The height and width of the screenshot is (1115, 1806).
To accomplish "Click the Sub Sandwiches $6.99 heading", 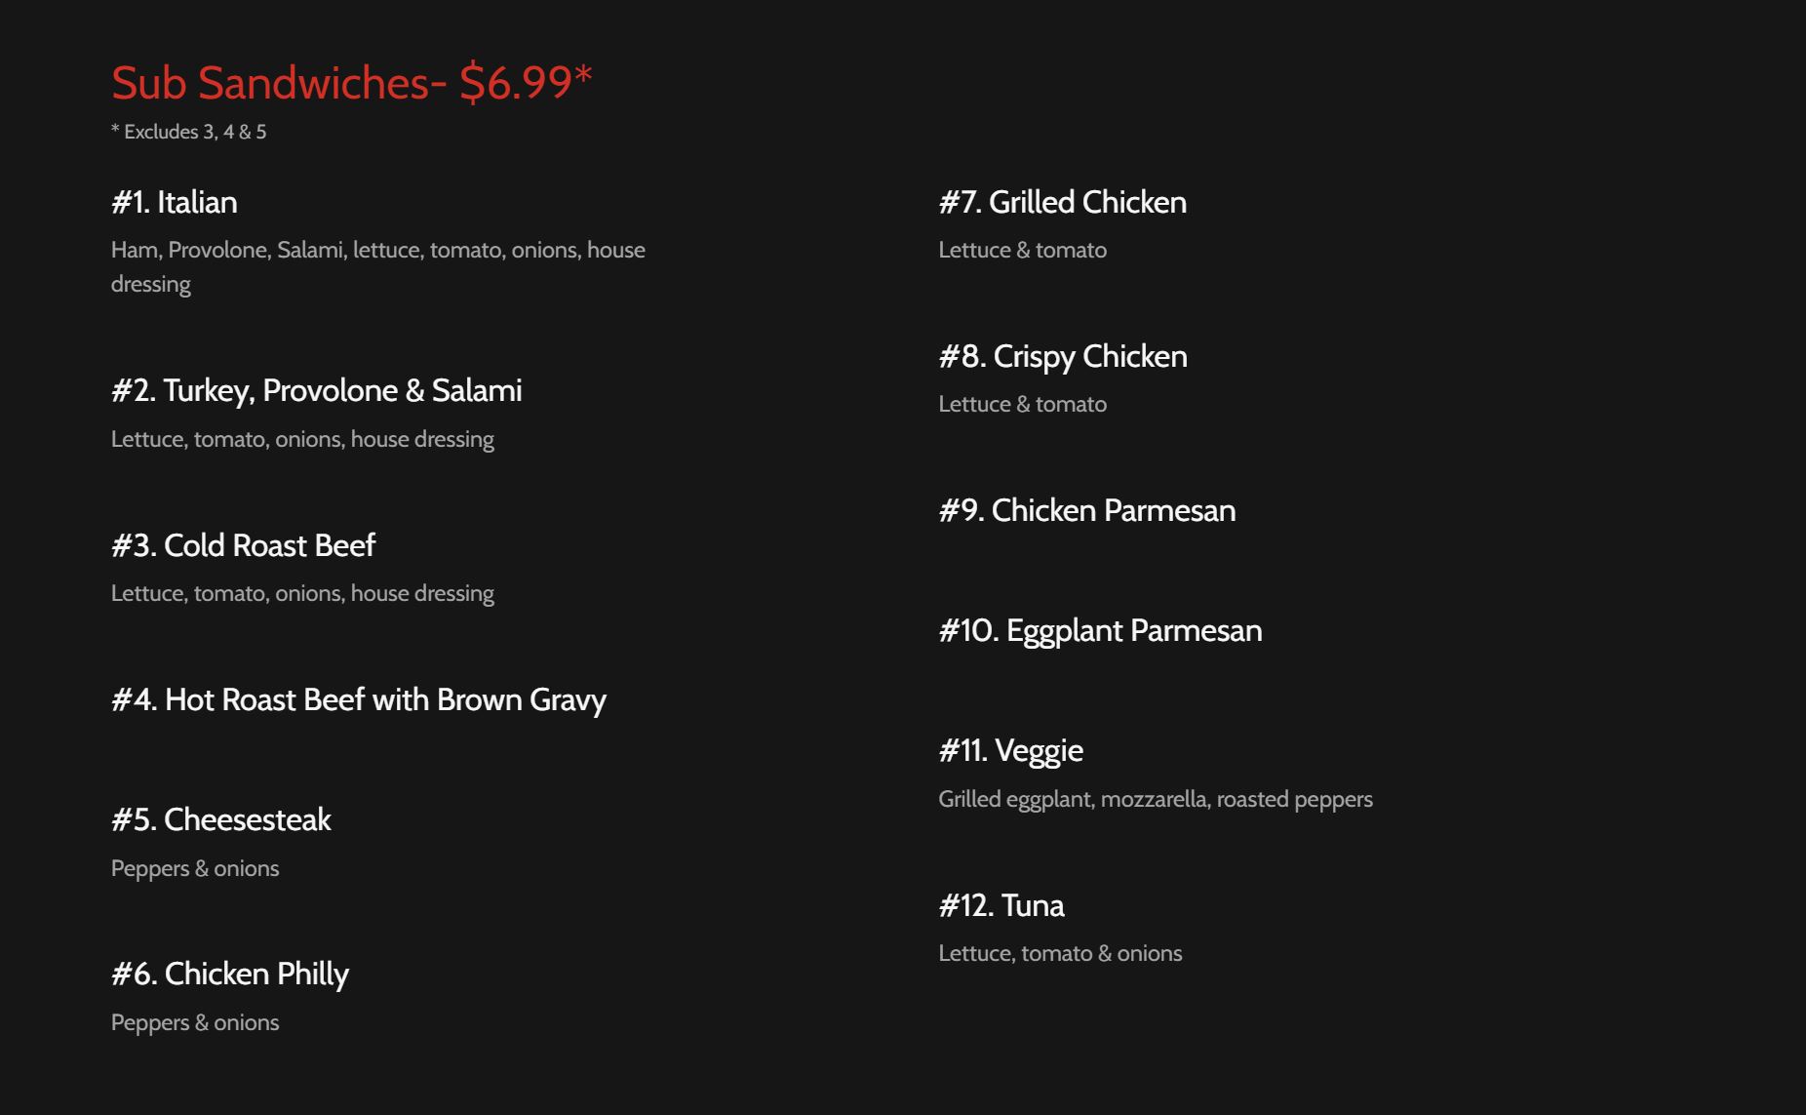I will point(351,82).
